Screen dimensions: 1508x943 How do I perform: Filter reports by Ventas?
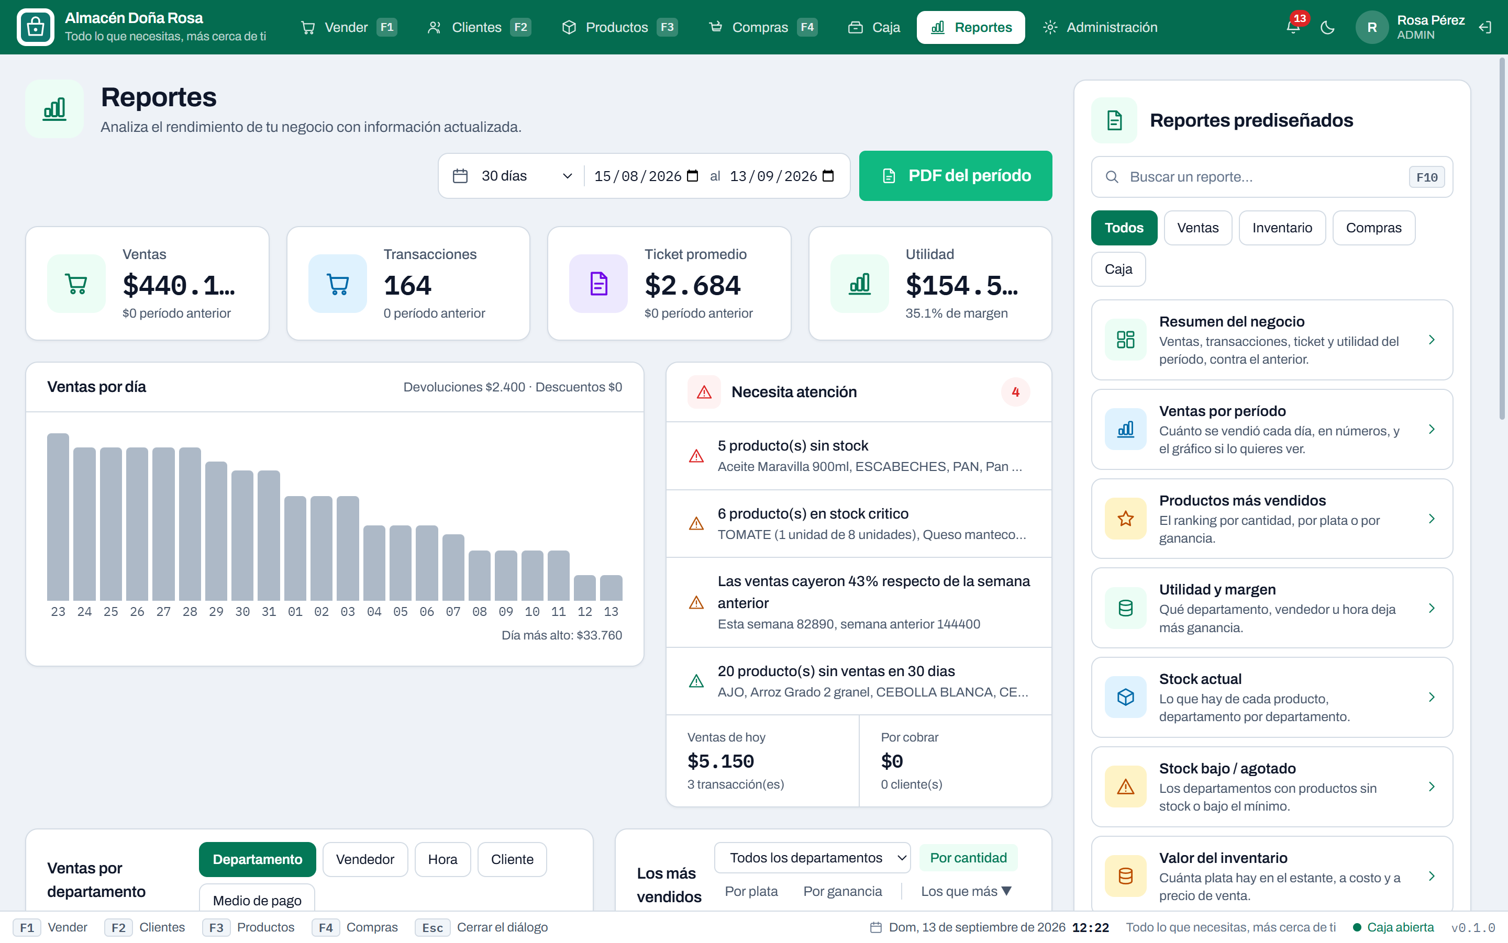(1197, 228)
